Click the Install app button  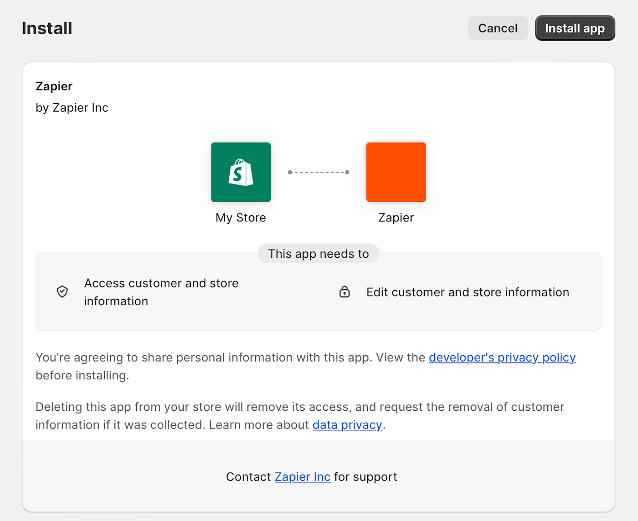pos(575,28)
